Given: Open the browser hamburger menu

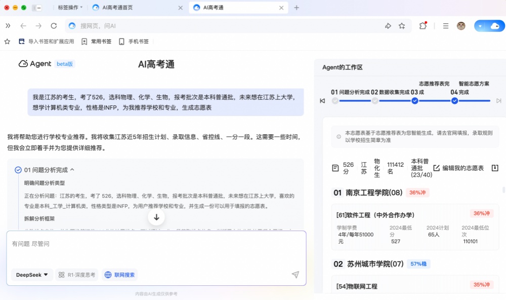Looking at the screenshot, I should [x=445, y=25].
